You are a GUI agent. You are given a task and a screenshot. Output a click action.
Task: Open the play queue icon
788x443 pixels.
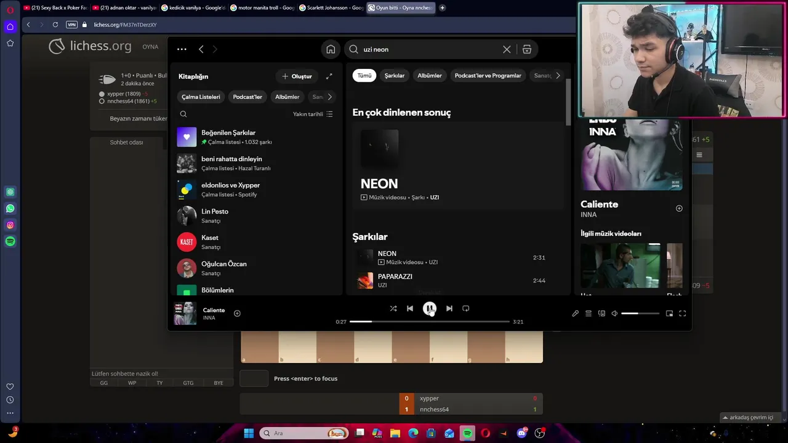tap(589, 314)
